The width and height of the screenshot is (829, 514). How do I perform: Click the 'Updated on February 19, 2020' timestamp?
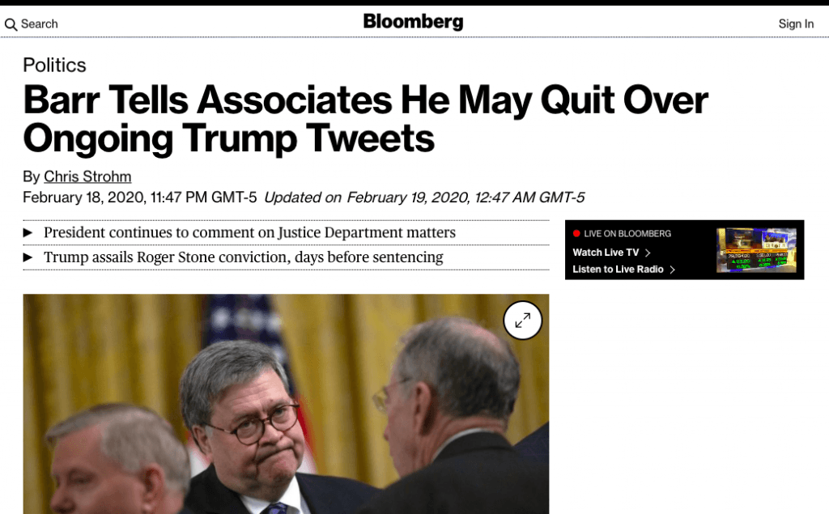[x=424, y=198]
